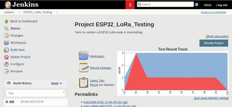Click the red Delete Project icon

(6, 57)
